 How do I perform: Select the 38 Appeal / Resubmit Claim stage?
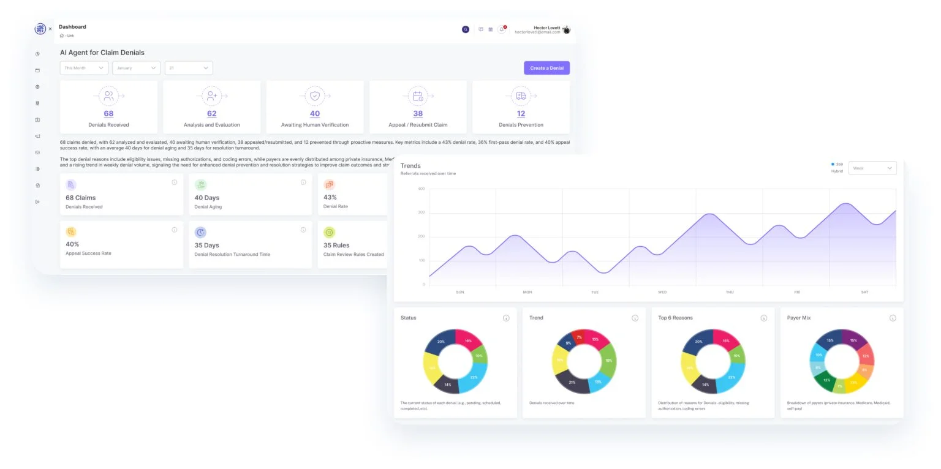418,113
